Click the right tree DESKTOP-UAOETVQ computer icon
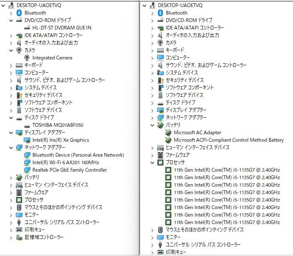The height and width of the screenshot is (256, 293). [x=153, y=5]
